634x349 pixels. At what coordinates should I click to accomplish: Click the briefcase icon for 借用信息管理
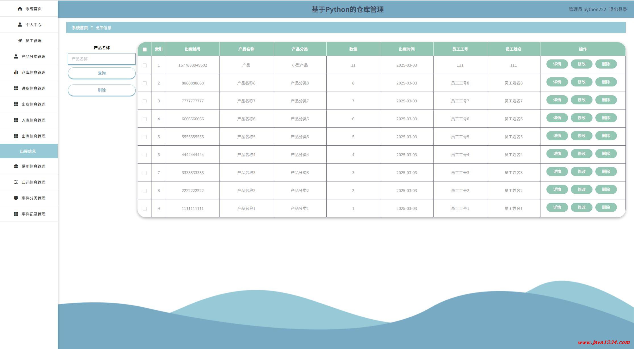pyautogui.click(x=16, y=166)
